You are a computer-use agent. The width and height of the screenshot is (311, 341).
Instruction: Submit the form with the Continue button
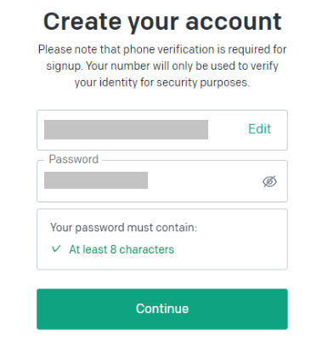pyautogui.click(x=162, y=309)
